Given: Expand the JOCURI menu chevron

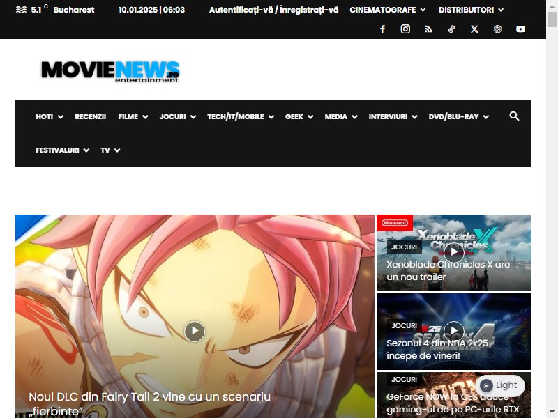Looking at the screenshot, I should [193, 117].
